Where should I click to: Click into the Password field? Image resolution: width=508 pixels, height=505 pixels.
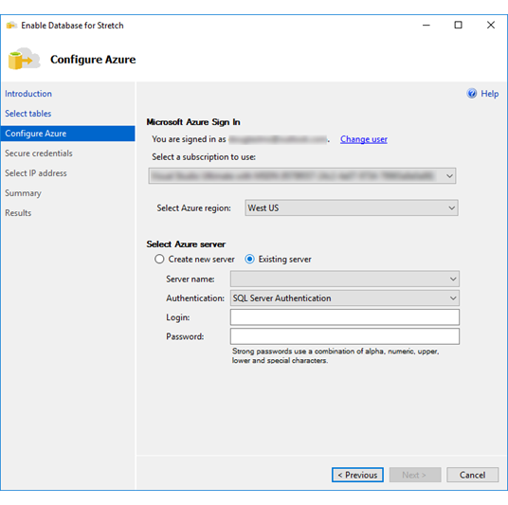click(x=345, y=336)
